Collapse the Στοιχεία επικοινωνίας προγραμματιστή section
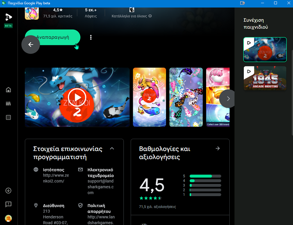The height and width of the screenshot is (225, 293). pos(112,148)
